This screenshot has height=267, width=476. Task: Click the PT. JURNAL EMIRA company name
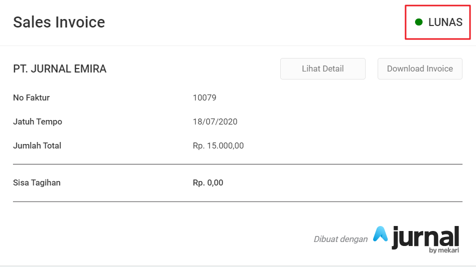click(x=60, y=69)
